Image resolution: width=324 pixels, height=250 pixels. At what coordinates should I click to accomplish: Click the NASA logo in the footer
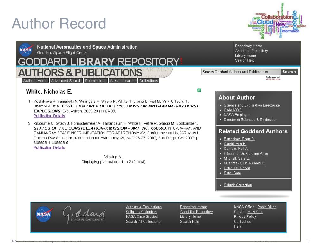pos(43,214)
